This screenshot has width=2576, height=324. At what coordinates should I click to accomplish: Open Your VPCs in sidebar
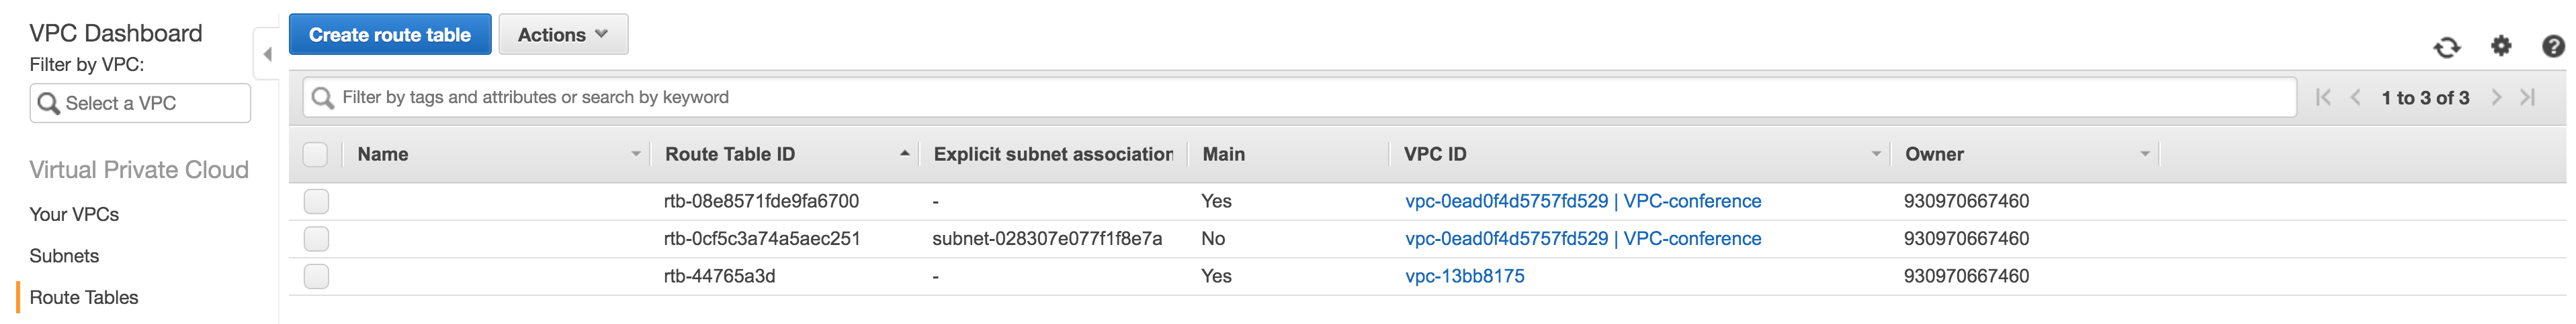coord(74,214)
